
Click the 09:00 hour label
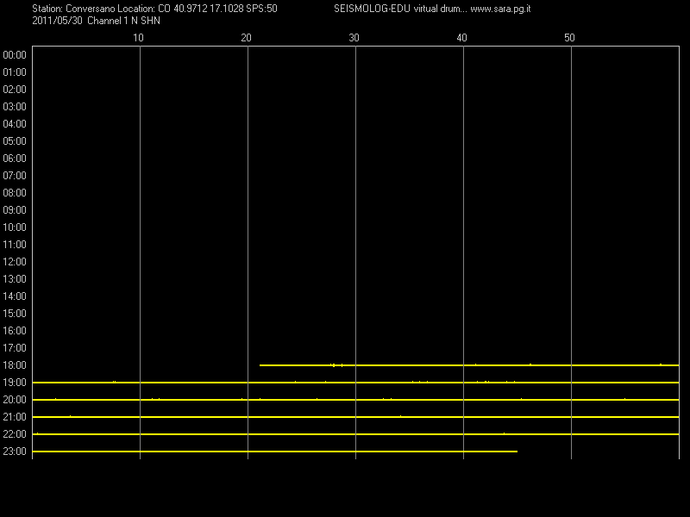coord(15,210)
